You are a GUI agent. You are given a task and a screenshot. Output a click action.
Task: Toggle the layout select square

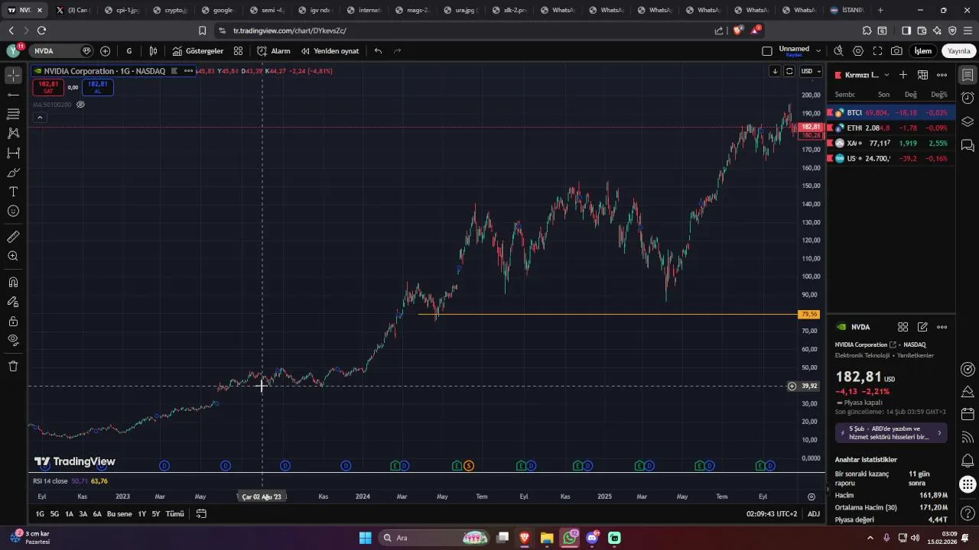[767, 51]
